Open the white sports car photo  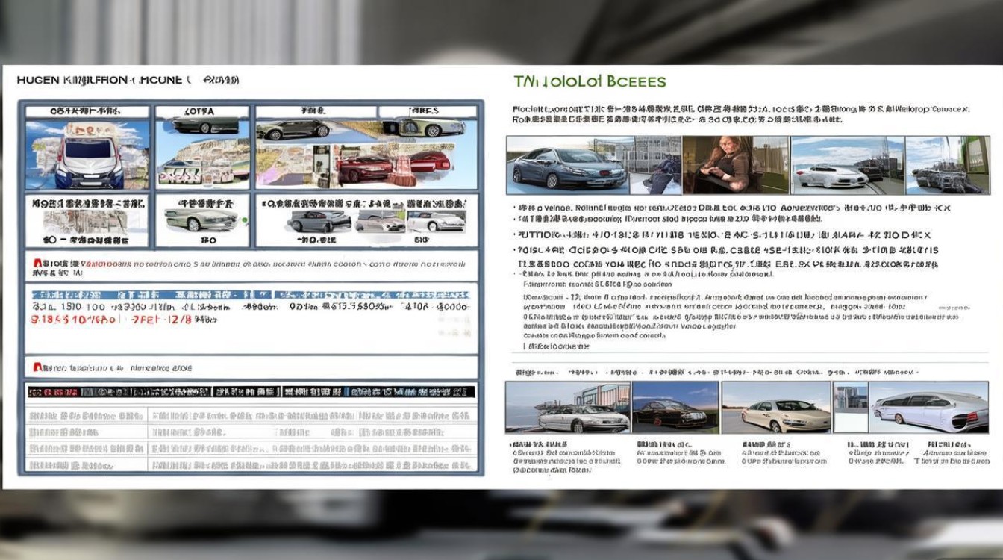(828, 175)
